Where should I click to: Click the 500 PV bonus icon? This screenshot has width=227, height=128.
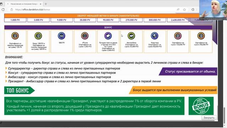[x=61, y=36]
